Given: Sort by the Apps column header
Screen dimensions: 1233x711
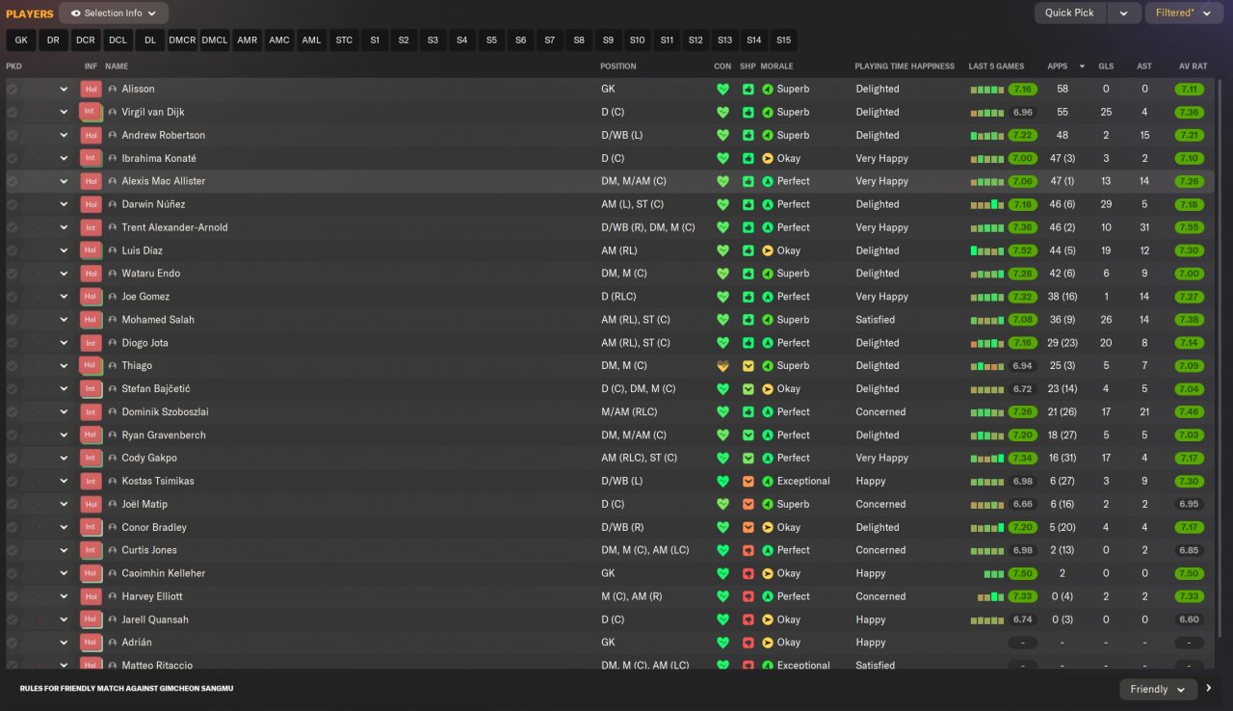Looking at the screenshot, I should click(x=1058, y=66).
